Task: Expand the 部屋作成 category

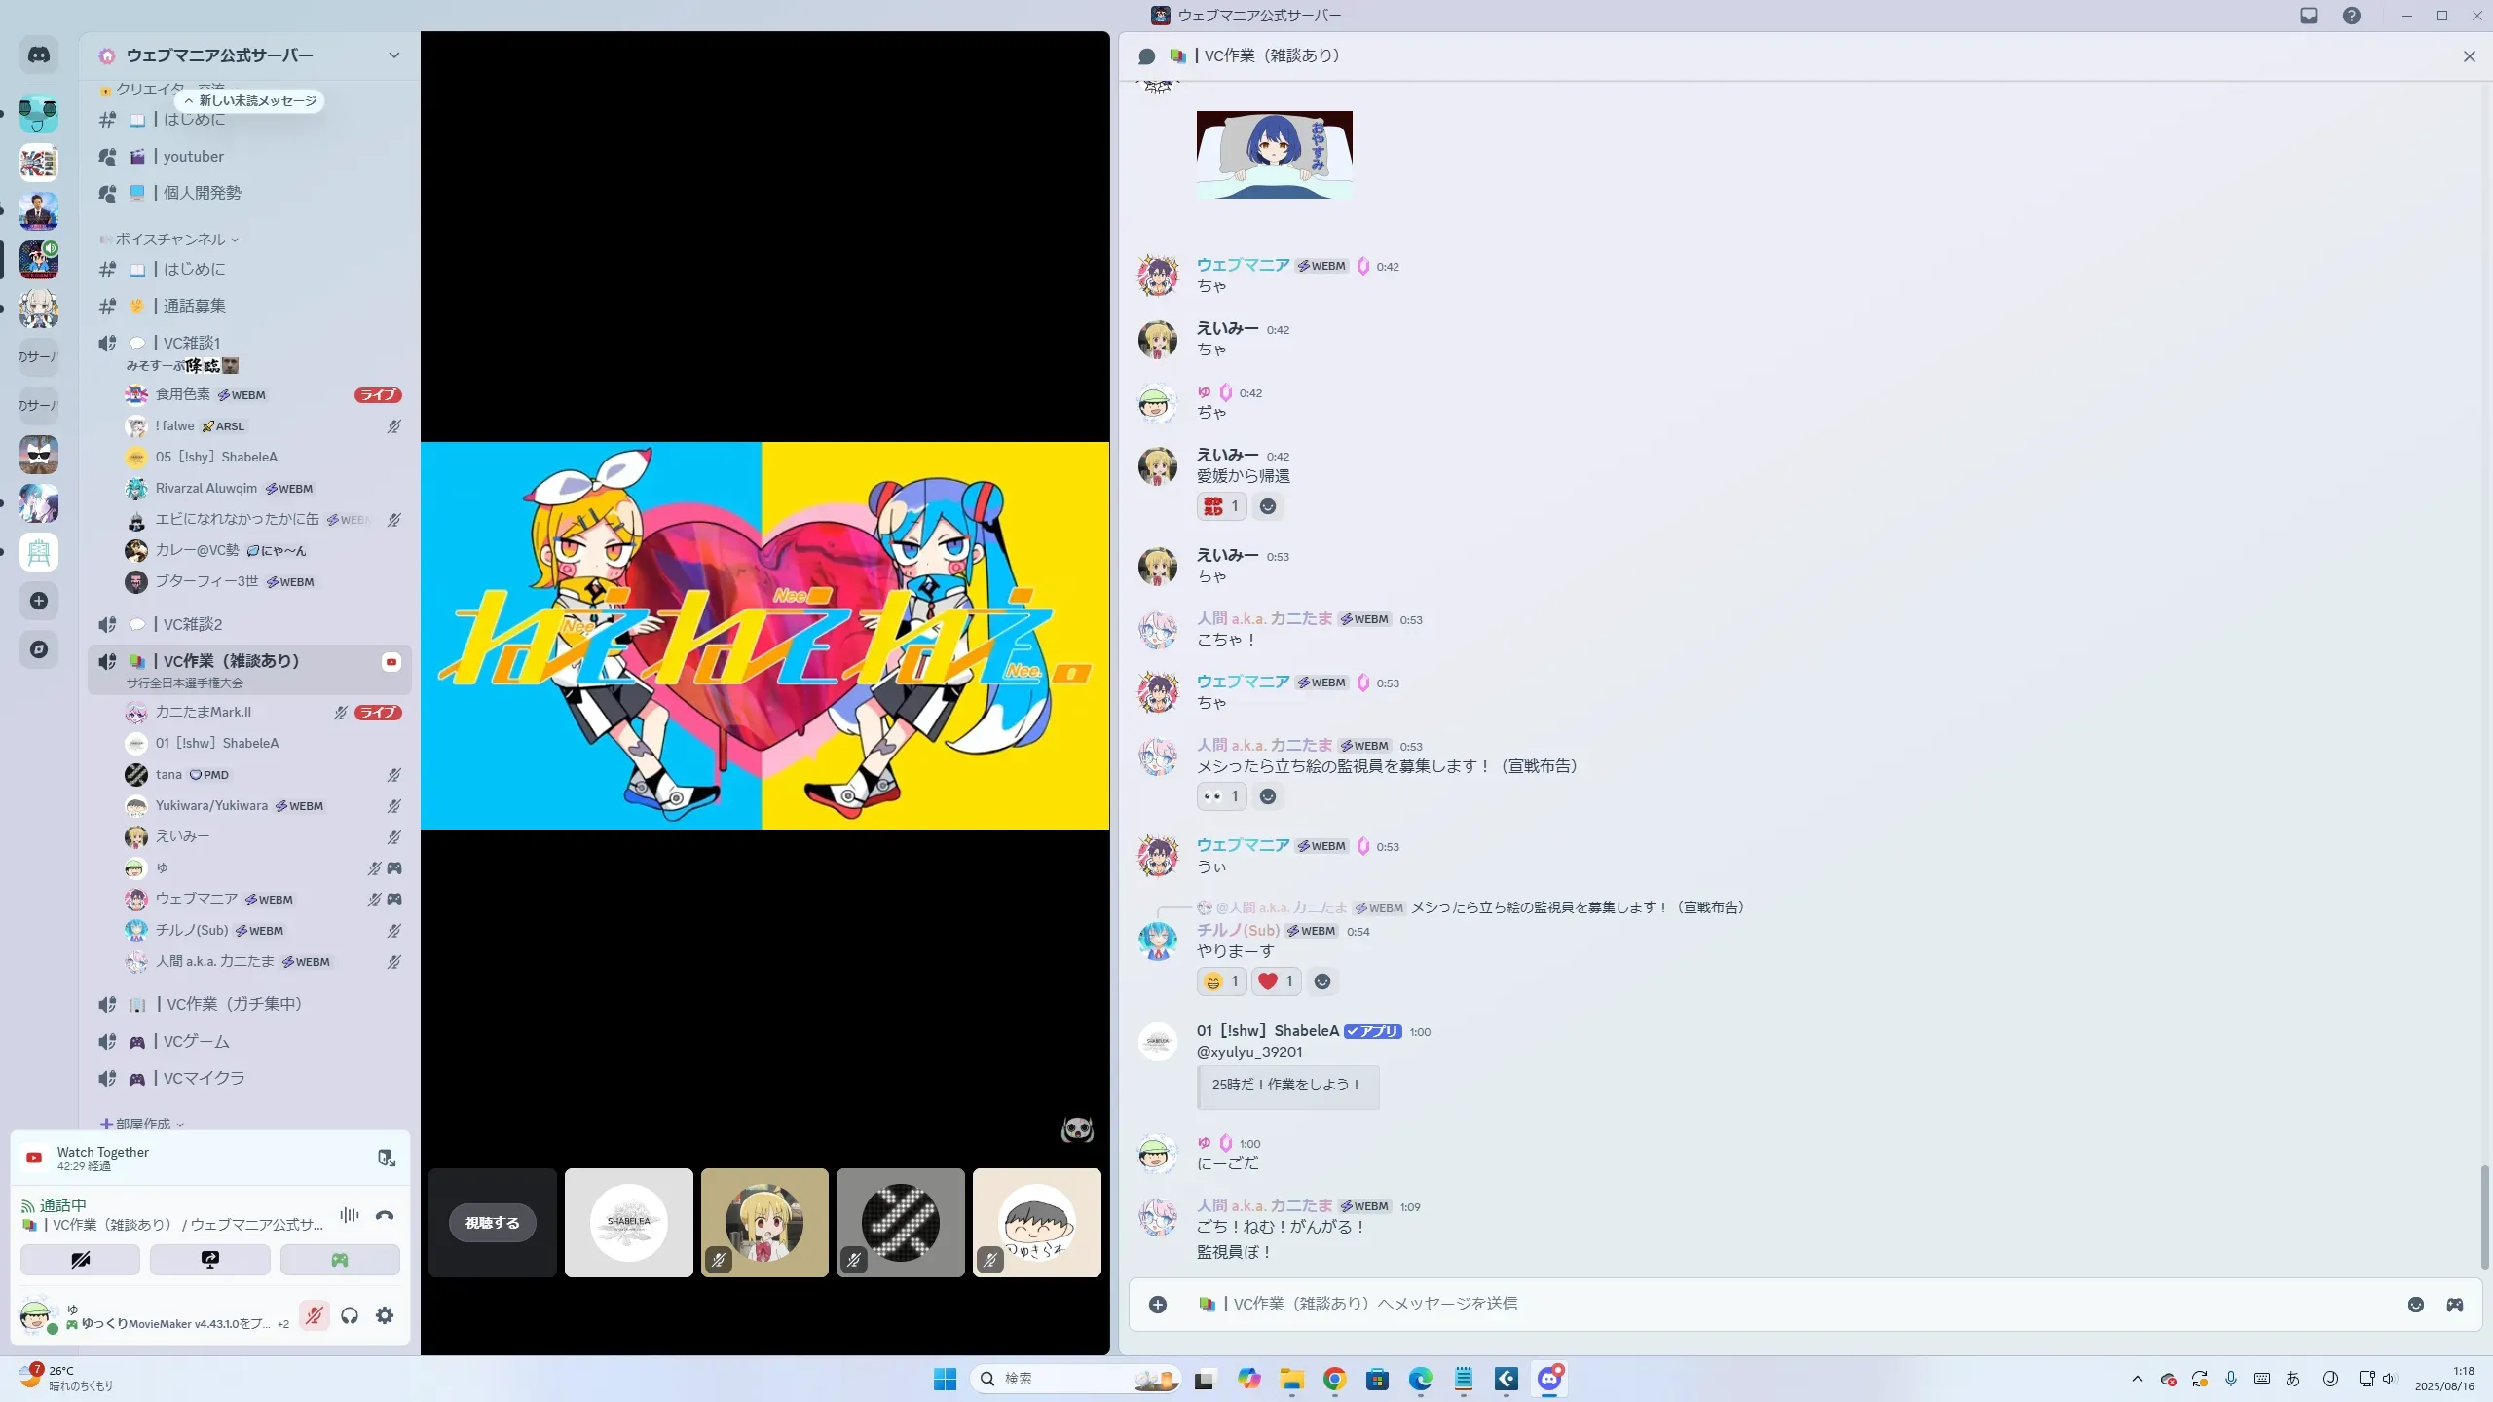Action: (x=142, y=1124)
